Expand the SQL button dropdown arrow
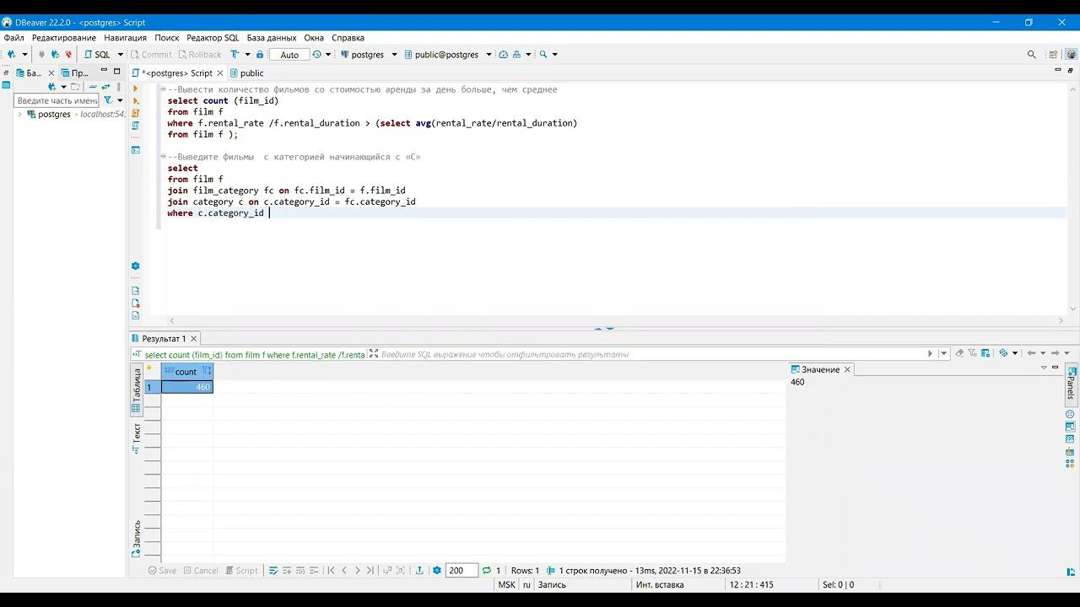The image size is (1080, 607). pos(120,55)
